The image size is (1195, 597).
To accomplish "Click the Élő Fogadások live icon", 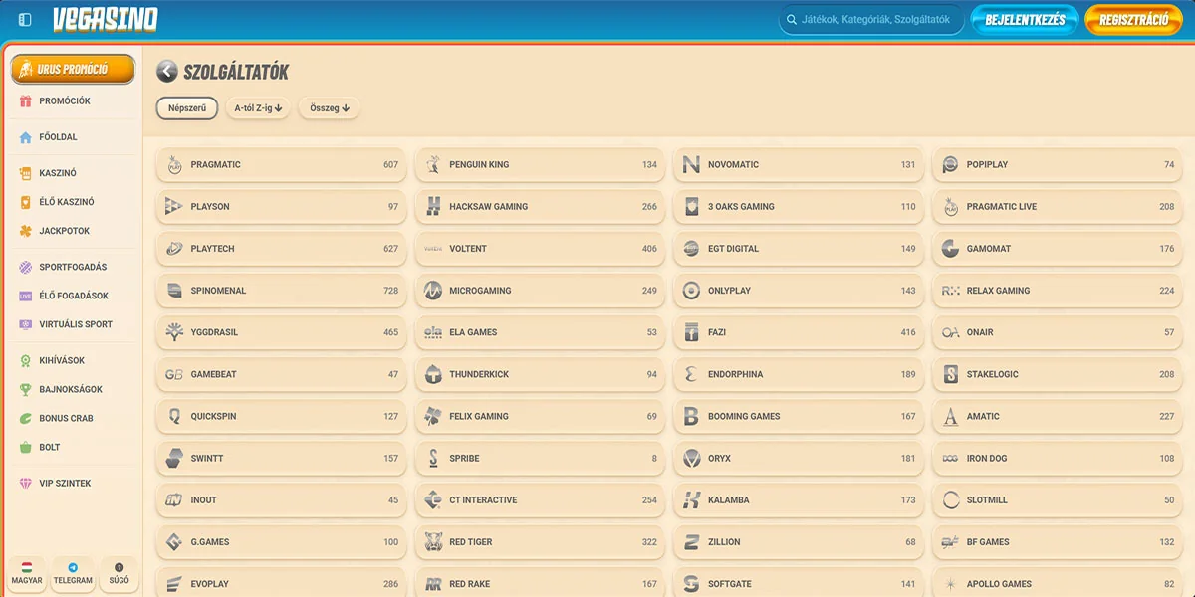I will (x=26, y=296).
